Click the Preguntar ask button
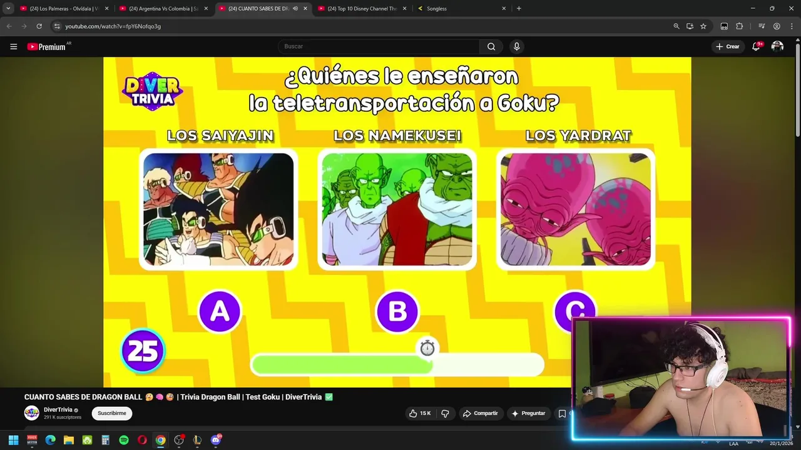 [x=528, y=413]
